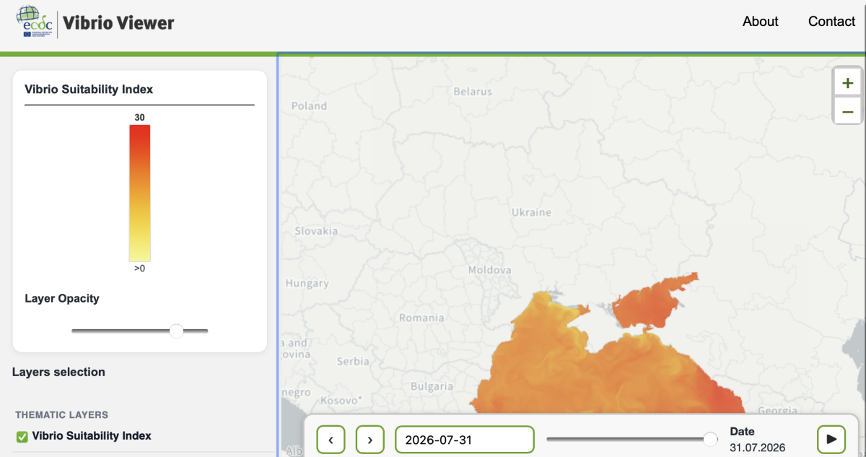Click the Vibrio Viewer title
Viewport: 866px width, 457px height.
click(118, 23)
